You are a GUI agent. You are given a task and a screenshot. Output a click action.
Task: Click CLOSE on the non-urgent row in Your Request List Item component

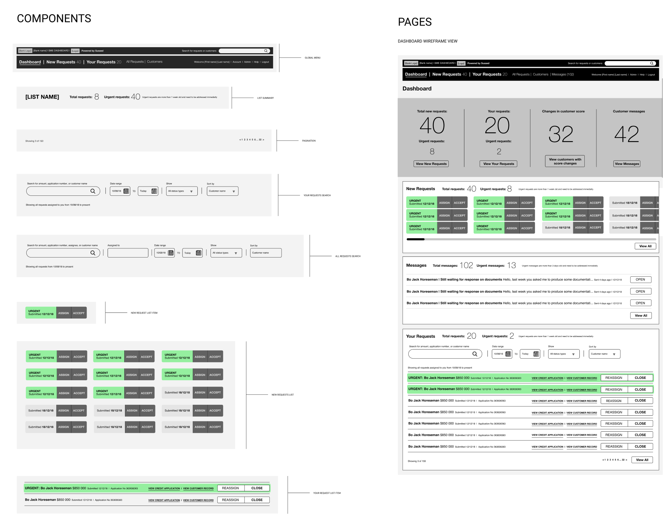pos(257,500)
